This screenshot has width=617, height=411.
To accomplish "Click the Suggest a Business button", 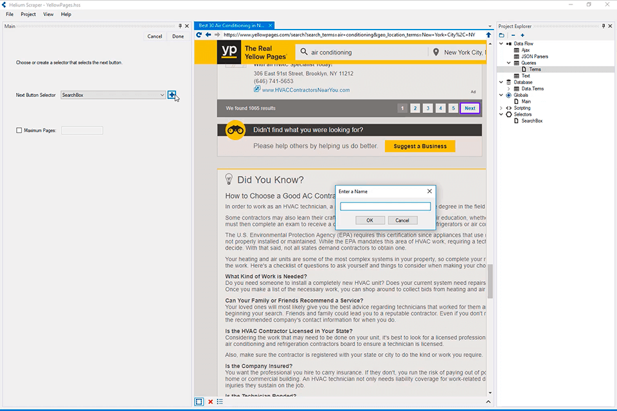I will 420,146.
